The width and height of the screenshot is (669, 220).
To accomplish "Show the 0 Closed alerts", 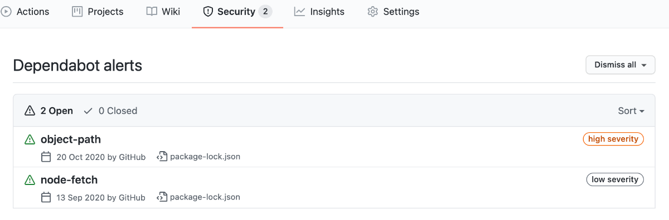I will point(110,111).
